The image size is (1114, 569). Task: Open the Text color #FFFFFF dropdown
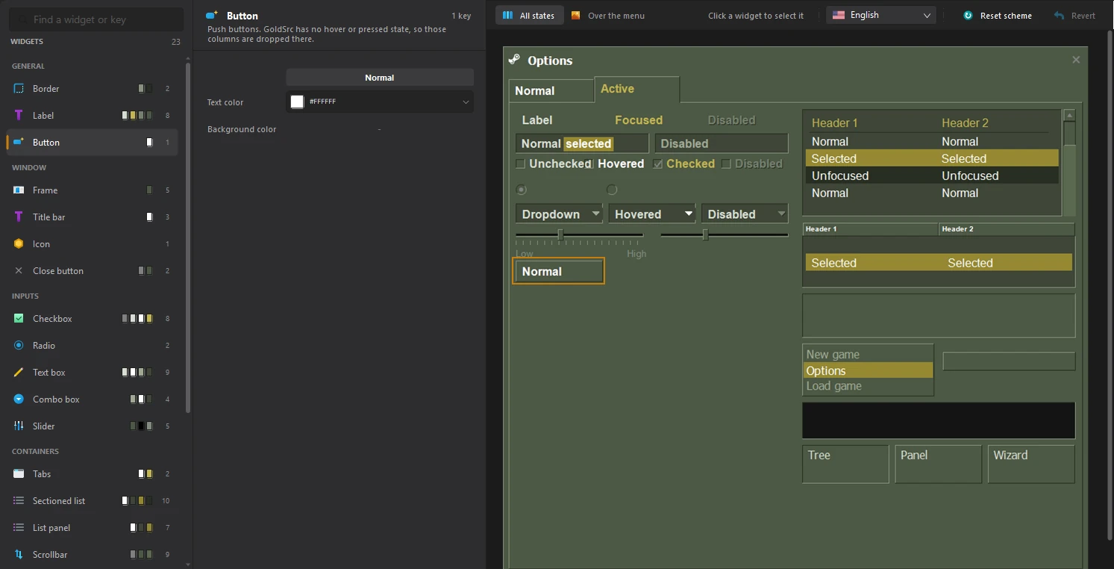[380, 102]
